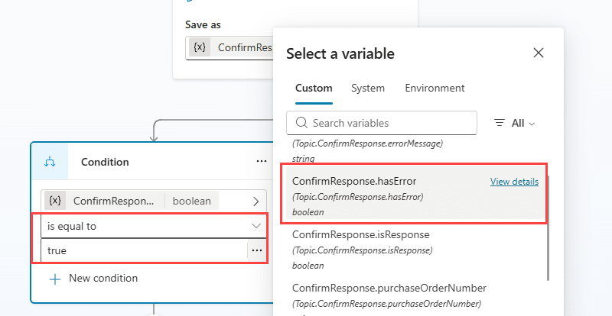The width and height of the screenshot is (612, 316).
Task: Open the Condition node three-dot menu
Action: pos(262,161)
